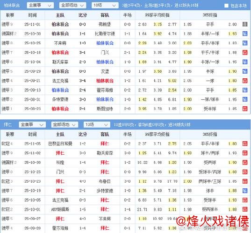Open team link 斯图加特
The width and height of the screenshot is (251, 233).
pyautogui.click(x=105, y=109)
